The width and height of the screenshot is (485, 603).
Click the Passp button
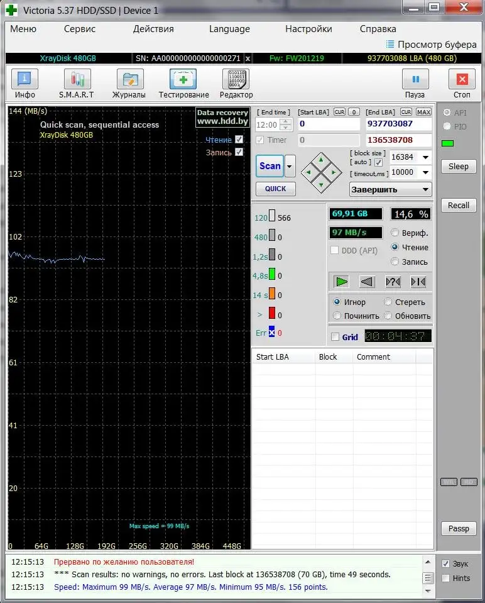[x=459, y=529]
